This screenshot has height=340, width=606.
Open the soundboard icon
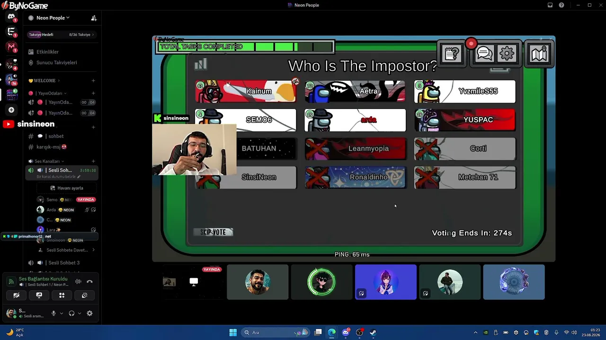[x=84, y=296]
